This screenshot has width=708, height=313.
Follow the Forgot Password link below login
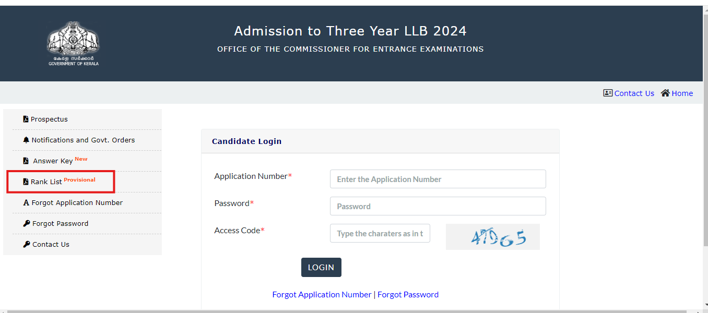(x=408, y=294)
